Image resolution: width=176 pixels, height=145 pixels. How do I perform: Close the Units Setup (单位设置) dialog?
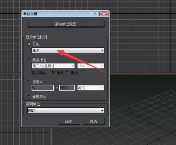(104, 14)
